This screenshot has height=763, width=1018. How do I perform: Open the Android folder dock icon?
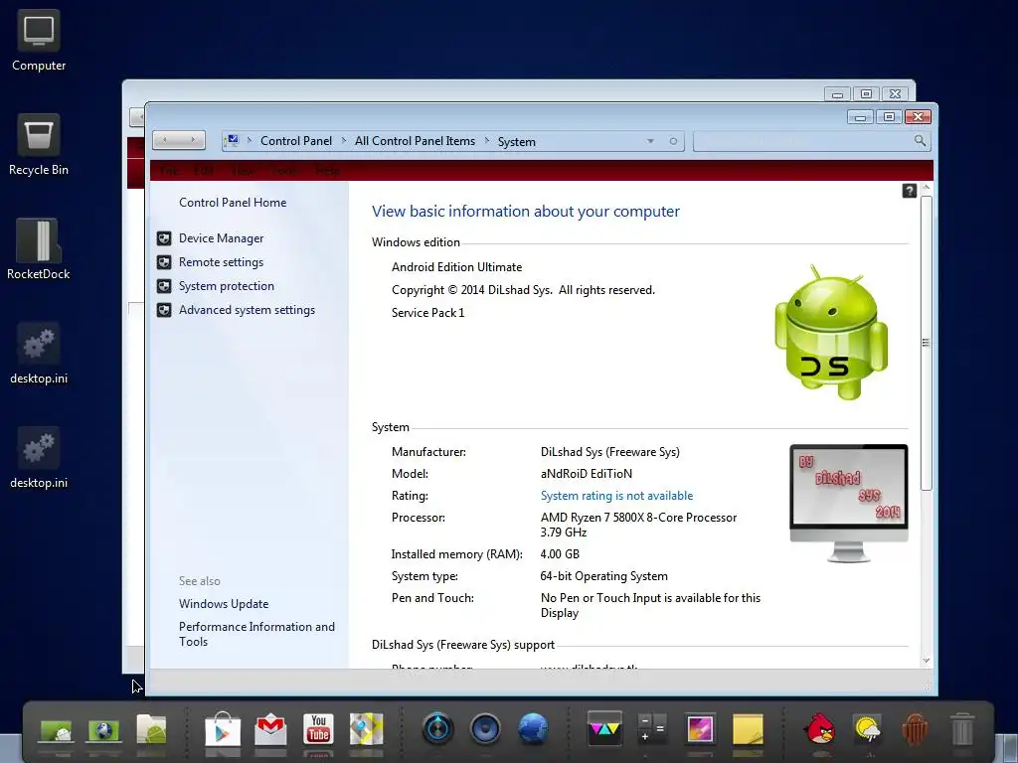tap(151, 728)
